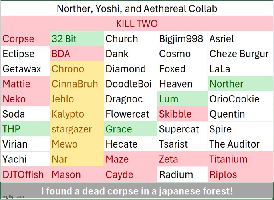Viewport: 274px width, 200px height.
Task: Select the Chrono cell
Action: [77, 69]
